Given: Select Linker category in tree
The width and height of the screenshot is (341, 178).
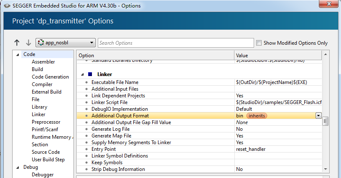Looking at the screenshot, I should pyautogui.click(x=38, y=114).
